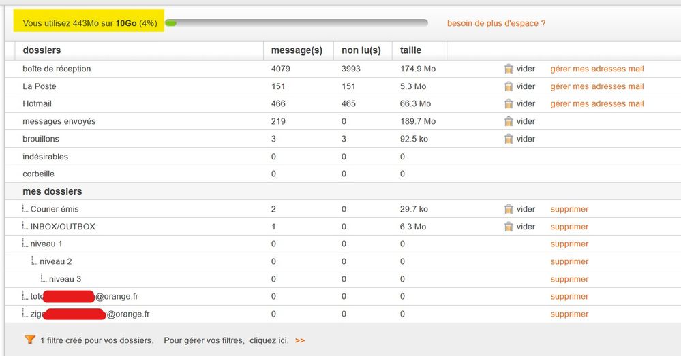This screenshot has width=681, height=356.
Task: Click the trash icon for brouillons
Action: pos(509,139)
